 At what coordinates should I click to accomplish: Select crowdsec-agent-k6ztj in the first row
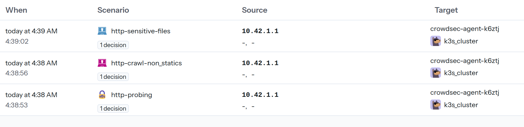[465, 29]
